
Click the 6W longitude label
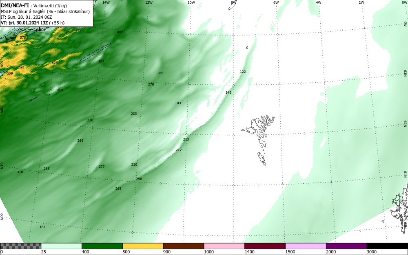pos(276,2)
